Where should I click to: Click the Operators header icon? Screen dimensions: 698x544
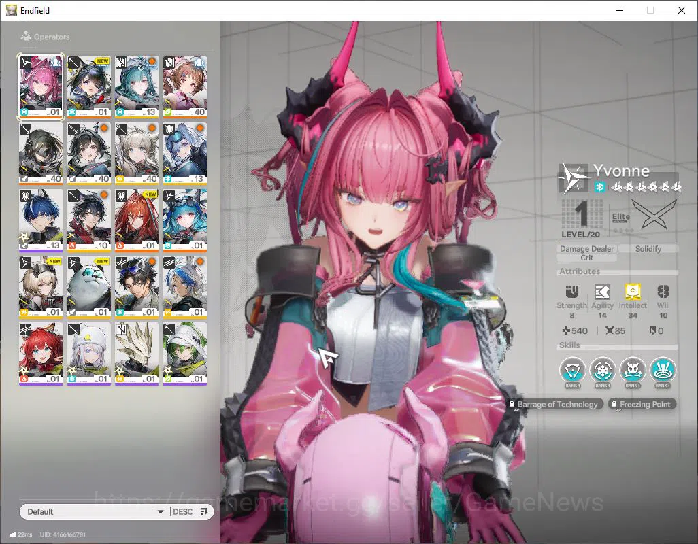coord(26,36)
